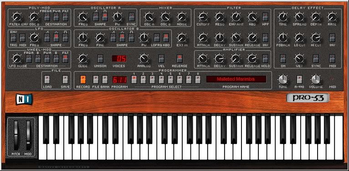This screenshot has width=349, height=171.
Task: Select program slot 8 button
Action: pos(198,79)
